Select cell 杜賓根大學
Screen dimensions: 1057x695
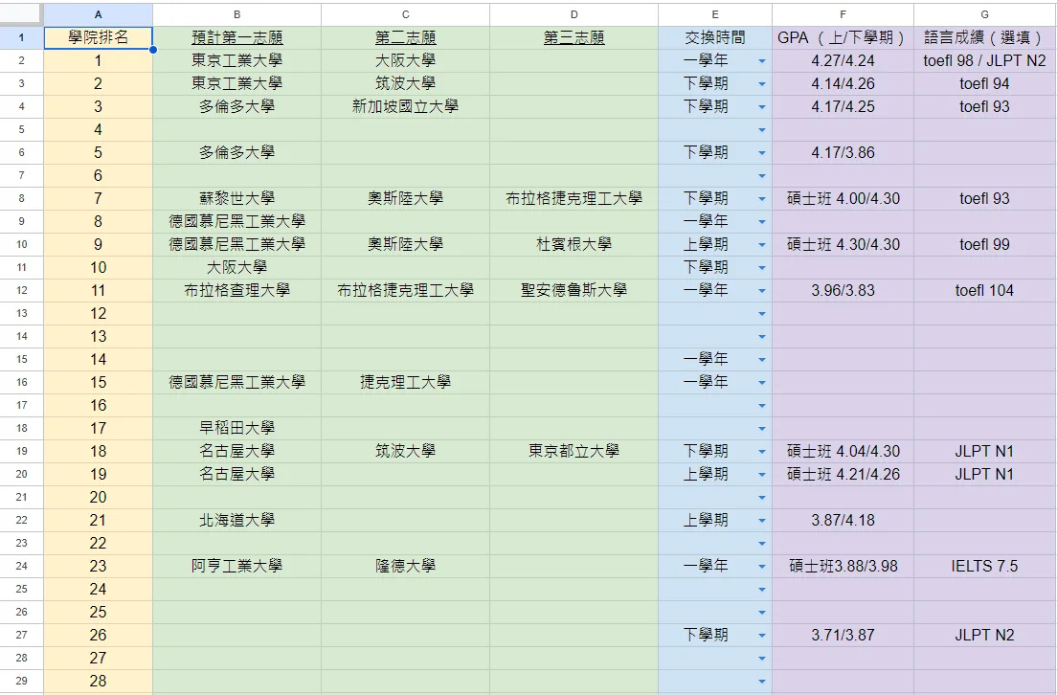point(573,244)
